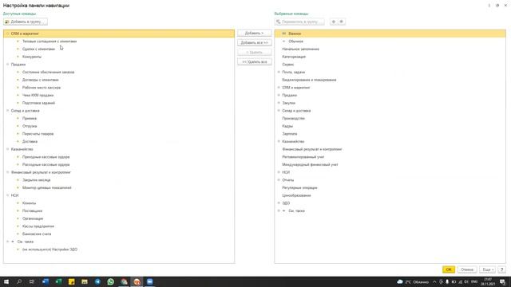Click the 'Переместить в группу' button

click(299, 22)
